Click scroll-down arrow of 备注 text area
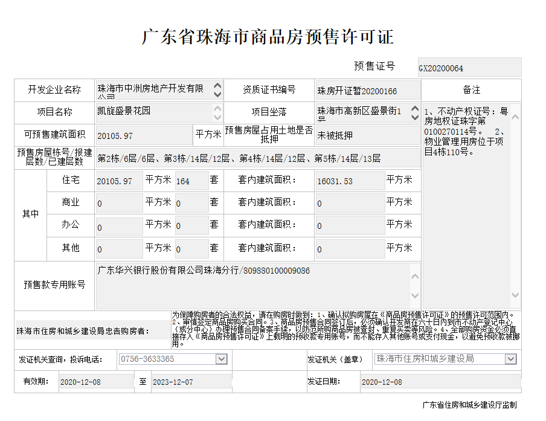This screenshot has height=421, width=546. coord(515,296)
